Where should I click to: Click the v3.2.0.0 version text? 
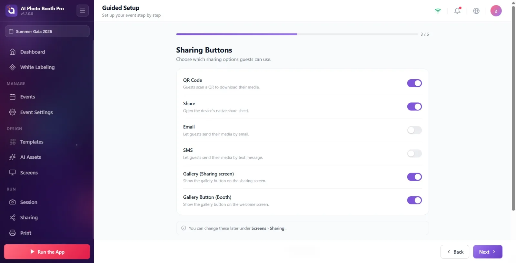tap(27, 14)
